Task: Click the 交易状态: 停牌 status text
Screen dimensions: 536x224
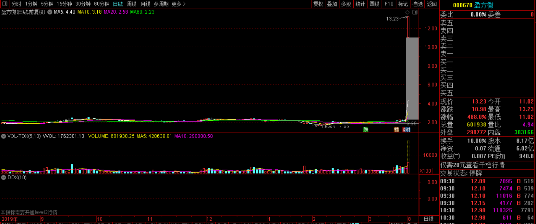Action: [x=461, y=173]
